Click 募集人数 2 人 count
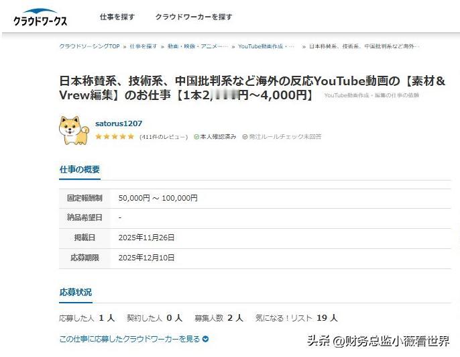This screenshot has height=357, width=460. [x=219, y=318]
